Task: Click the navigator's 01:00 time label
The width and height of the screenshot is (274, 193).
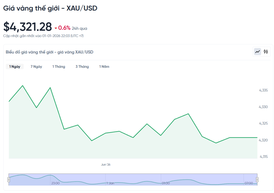Action: coord(166,183)
